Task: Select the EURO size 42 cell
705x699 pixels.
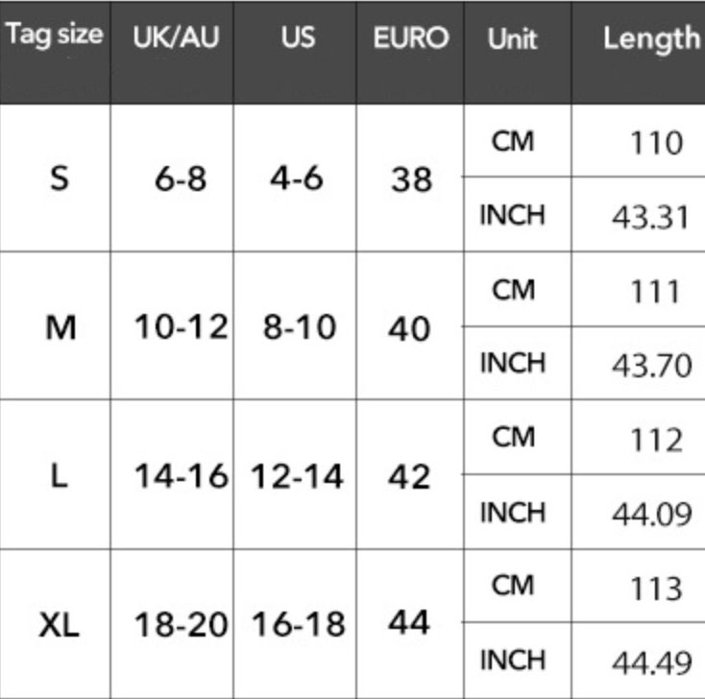Action: 409,476
